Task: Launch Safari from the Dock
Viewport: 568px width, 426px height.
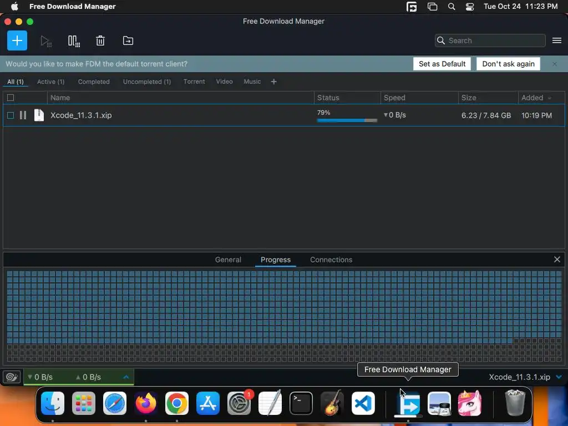Action: (115, 403)
